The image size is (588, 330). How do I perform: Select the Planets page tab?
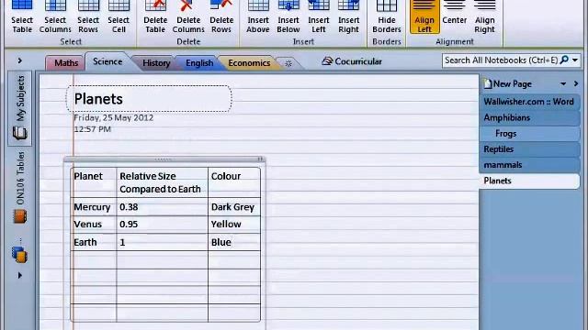click(x=529, y=181)
